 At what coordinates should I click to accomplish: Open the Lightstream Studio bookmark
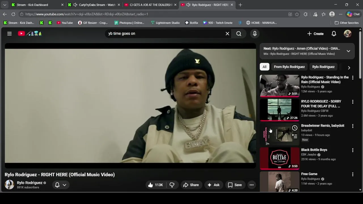[165, 23]
